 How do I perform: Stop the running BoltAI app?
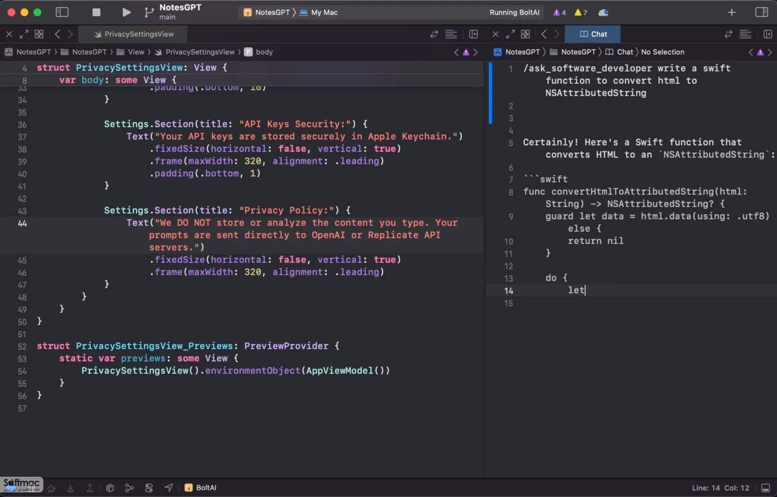click(x=96, y=12)
